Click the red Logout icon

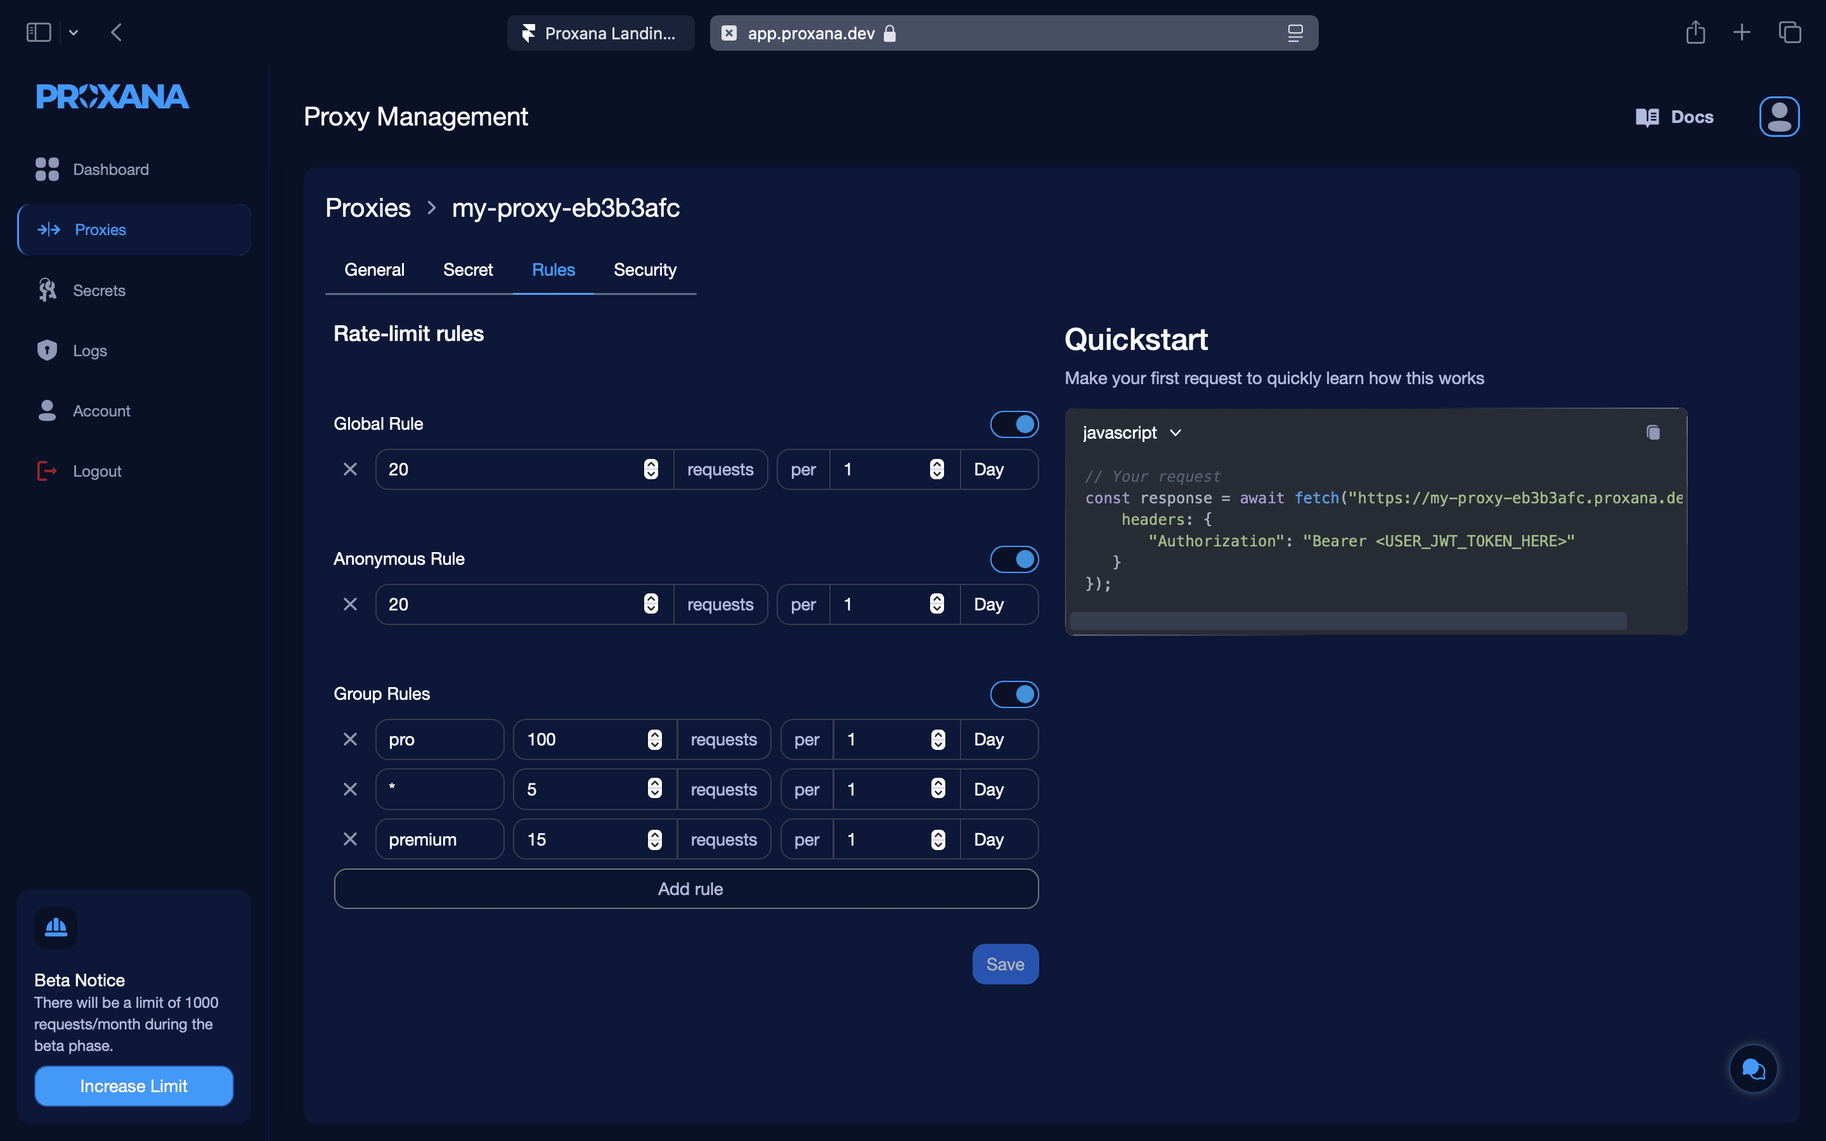click(47, 471)
